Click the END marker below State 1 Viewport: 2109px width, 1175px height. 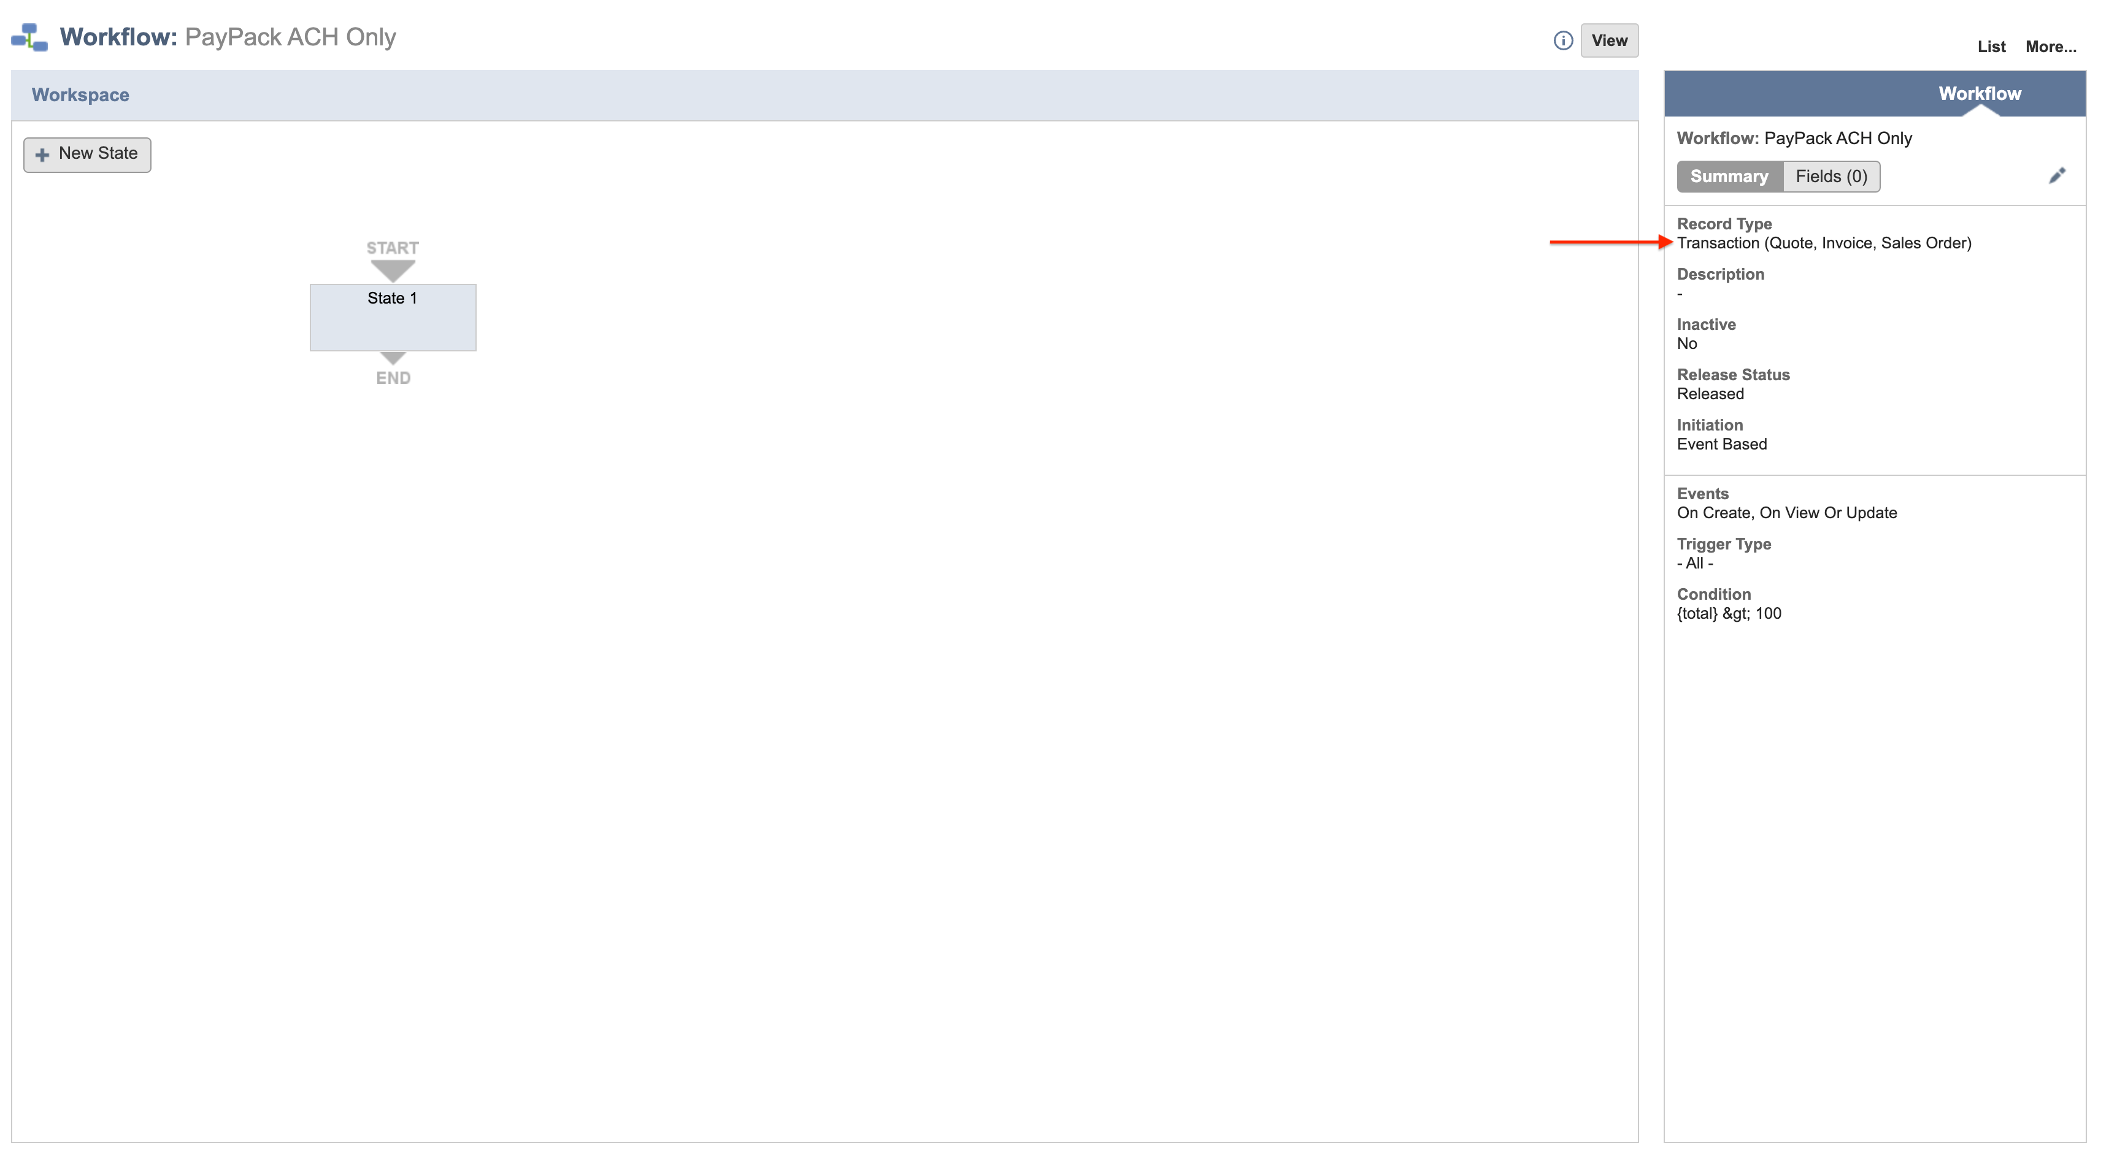pos(393,377)
